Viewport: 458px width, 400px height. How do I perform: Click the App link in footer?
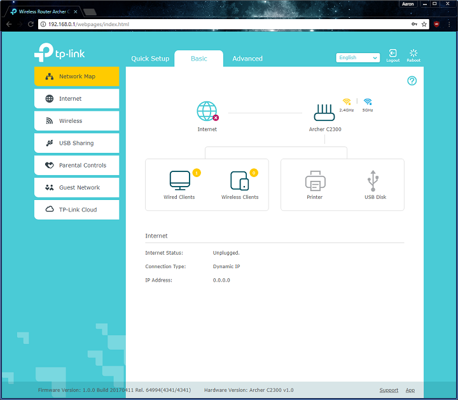point(410,390)
